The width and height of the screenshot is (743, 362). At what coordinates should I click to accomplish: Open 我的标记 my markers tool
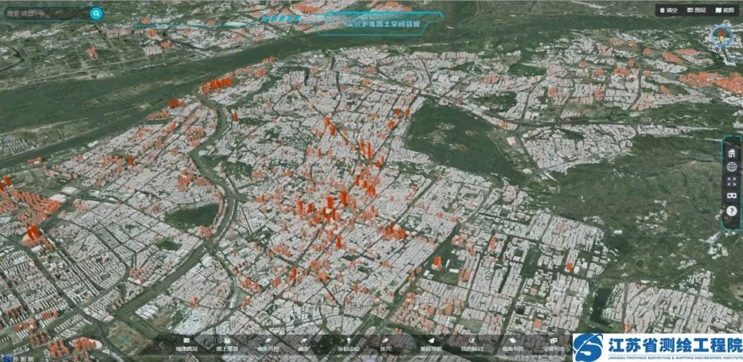(x=472, y=345)
